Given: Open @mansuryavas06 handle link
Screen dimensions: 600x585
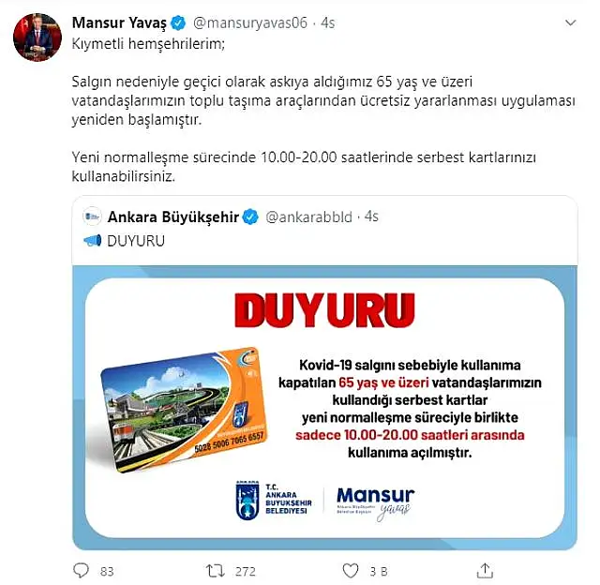Looking at the screenshot, I should point(250,22).
